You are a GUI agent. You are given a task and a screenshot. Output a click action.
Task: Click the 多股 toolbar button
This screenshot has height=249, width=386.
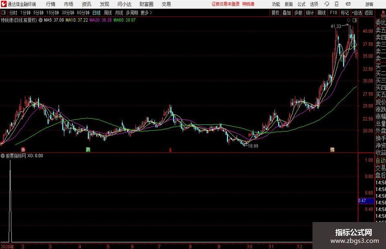click(298, 13)
